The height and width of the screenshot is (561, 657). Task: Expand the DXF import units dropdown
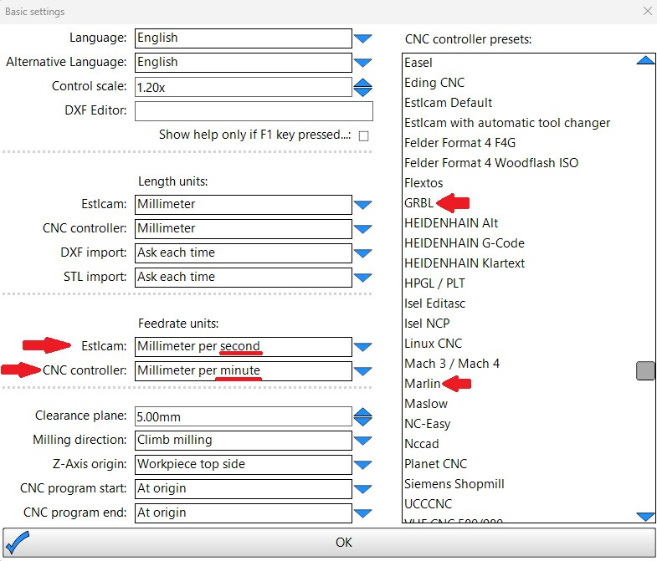[362, 253]
